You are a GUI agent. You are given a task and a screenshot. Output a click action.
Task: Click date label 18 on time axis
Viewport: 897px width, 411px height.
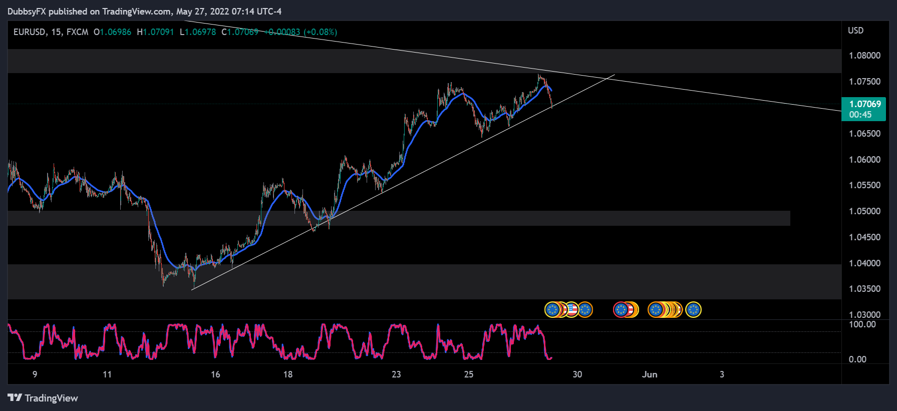(x=288, y=374)
